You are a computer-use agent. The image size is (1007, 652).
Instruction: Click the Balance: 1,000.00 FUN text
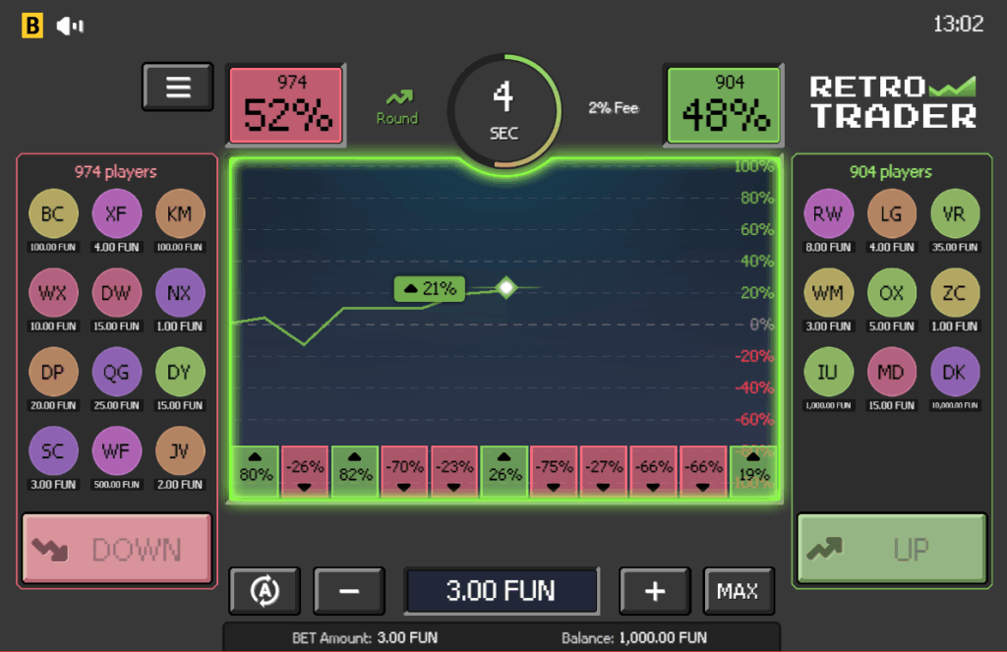point(634,638)
